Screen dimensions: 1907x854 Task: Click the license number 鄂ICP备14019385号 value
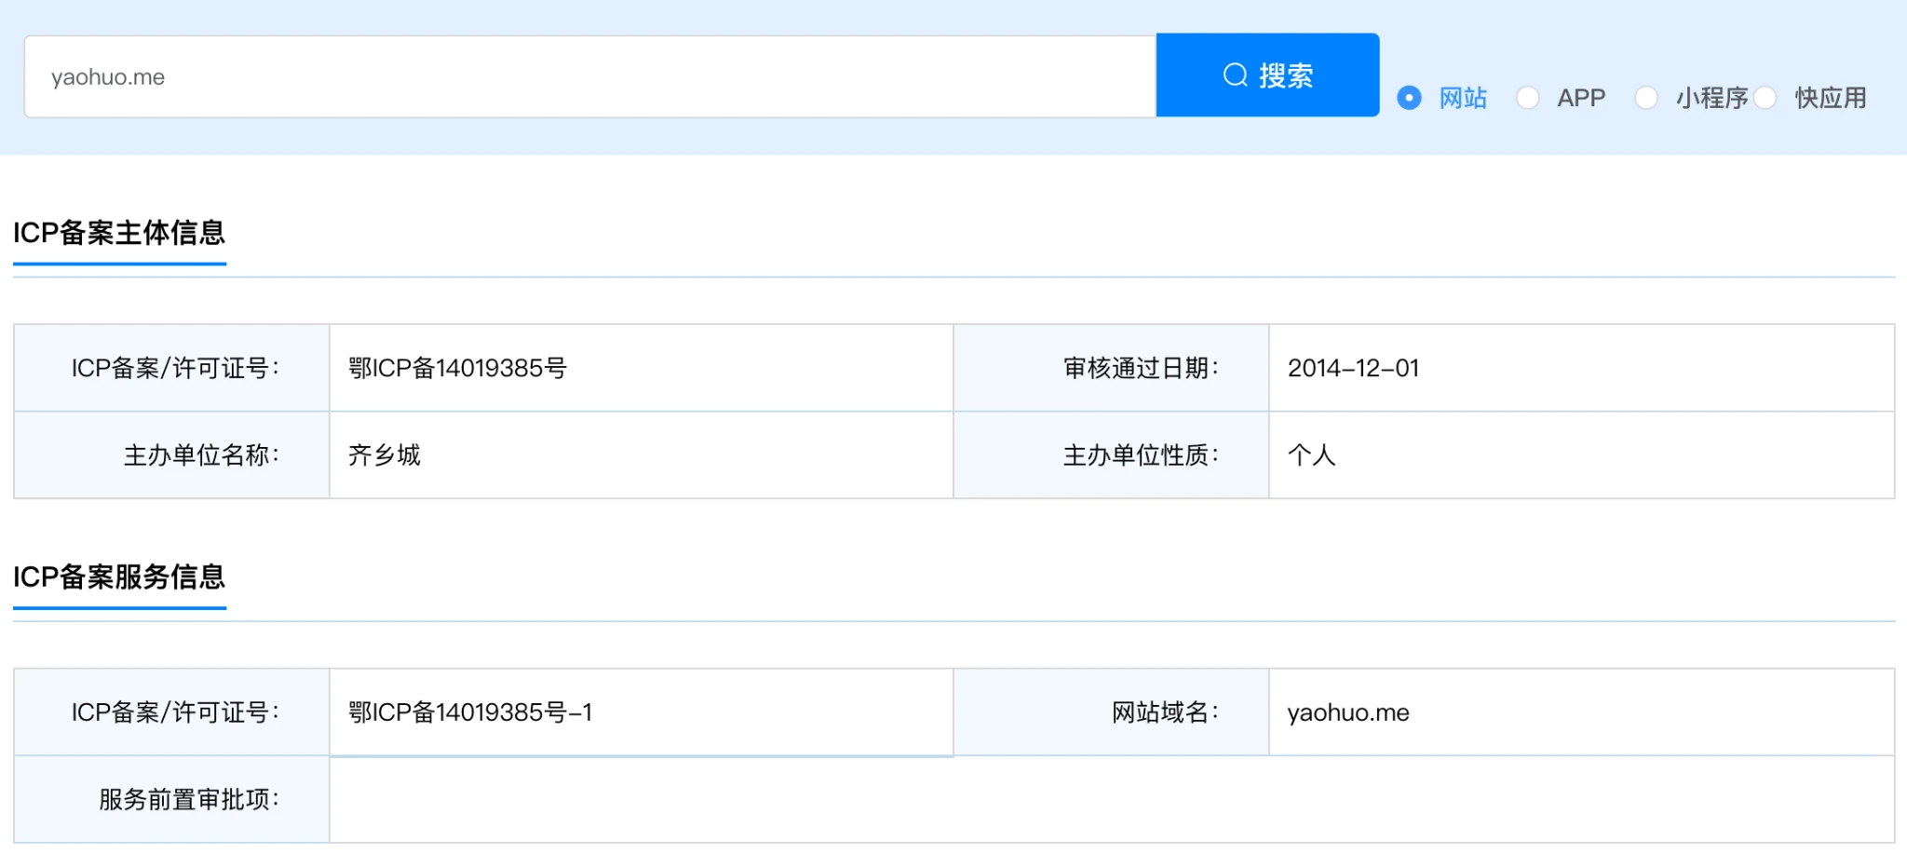click(457, 369)
